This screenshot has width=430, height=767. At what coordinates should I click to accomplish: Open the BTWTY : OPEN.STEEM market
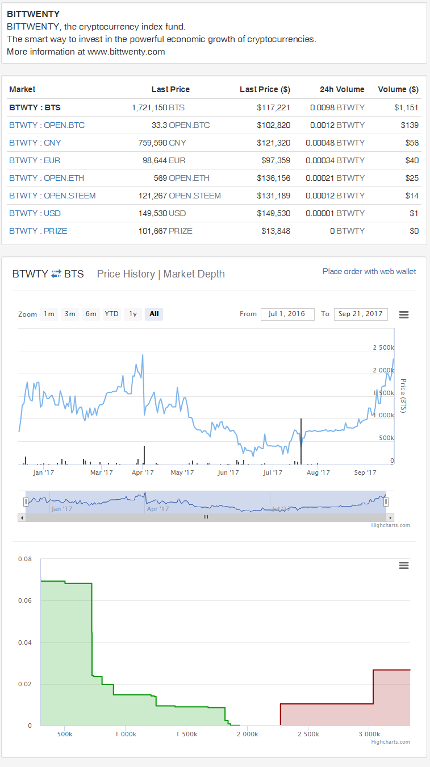tap(52, 196)
